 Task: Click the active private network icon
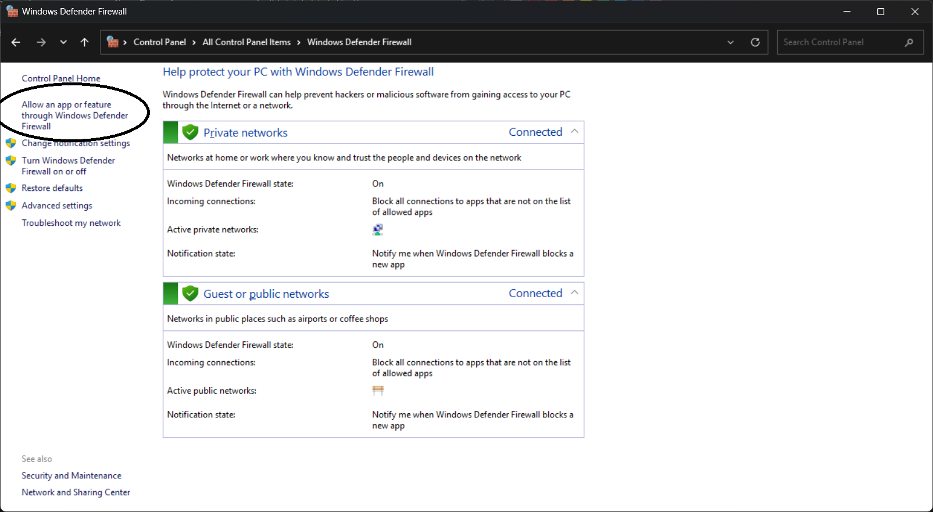[378, 230]
